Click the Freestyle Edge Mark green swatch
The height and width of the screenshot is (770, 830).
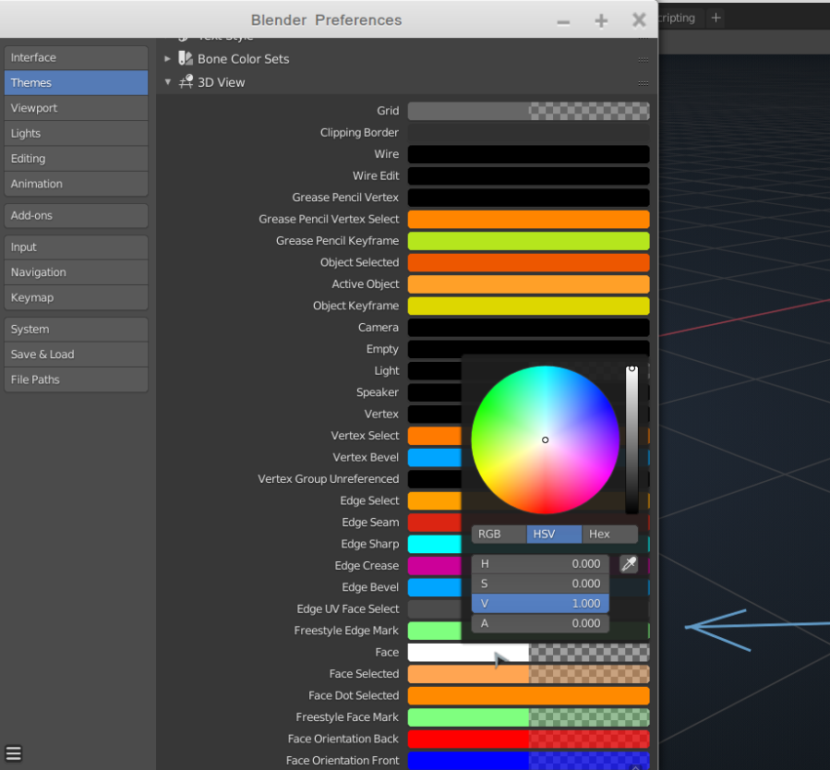point(434,631)
